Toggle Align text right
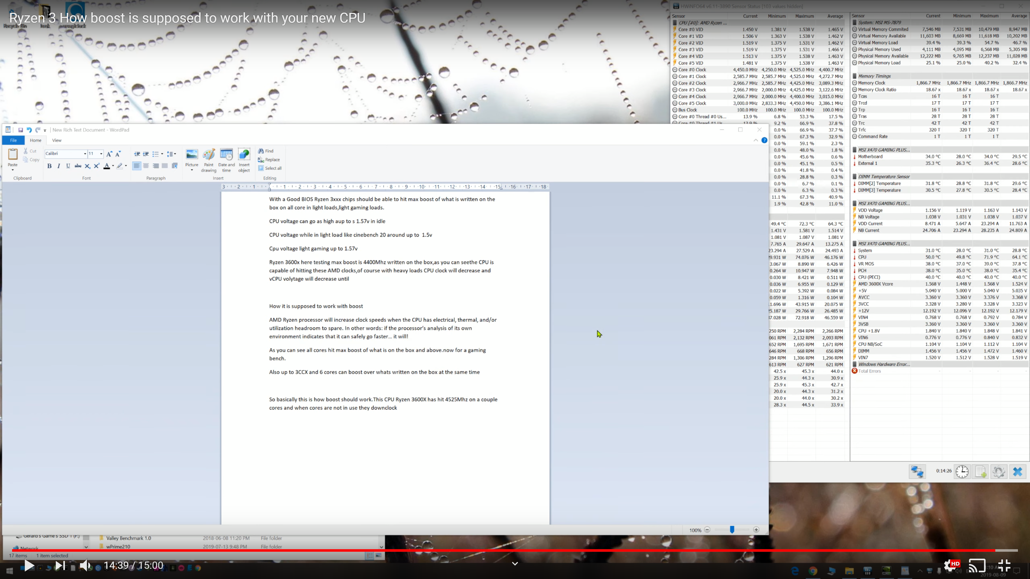 tap(156, 166)
